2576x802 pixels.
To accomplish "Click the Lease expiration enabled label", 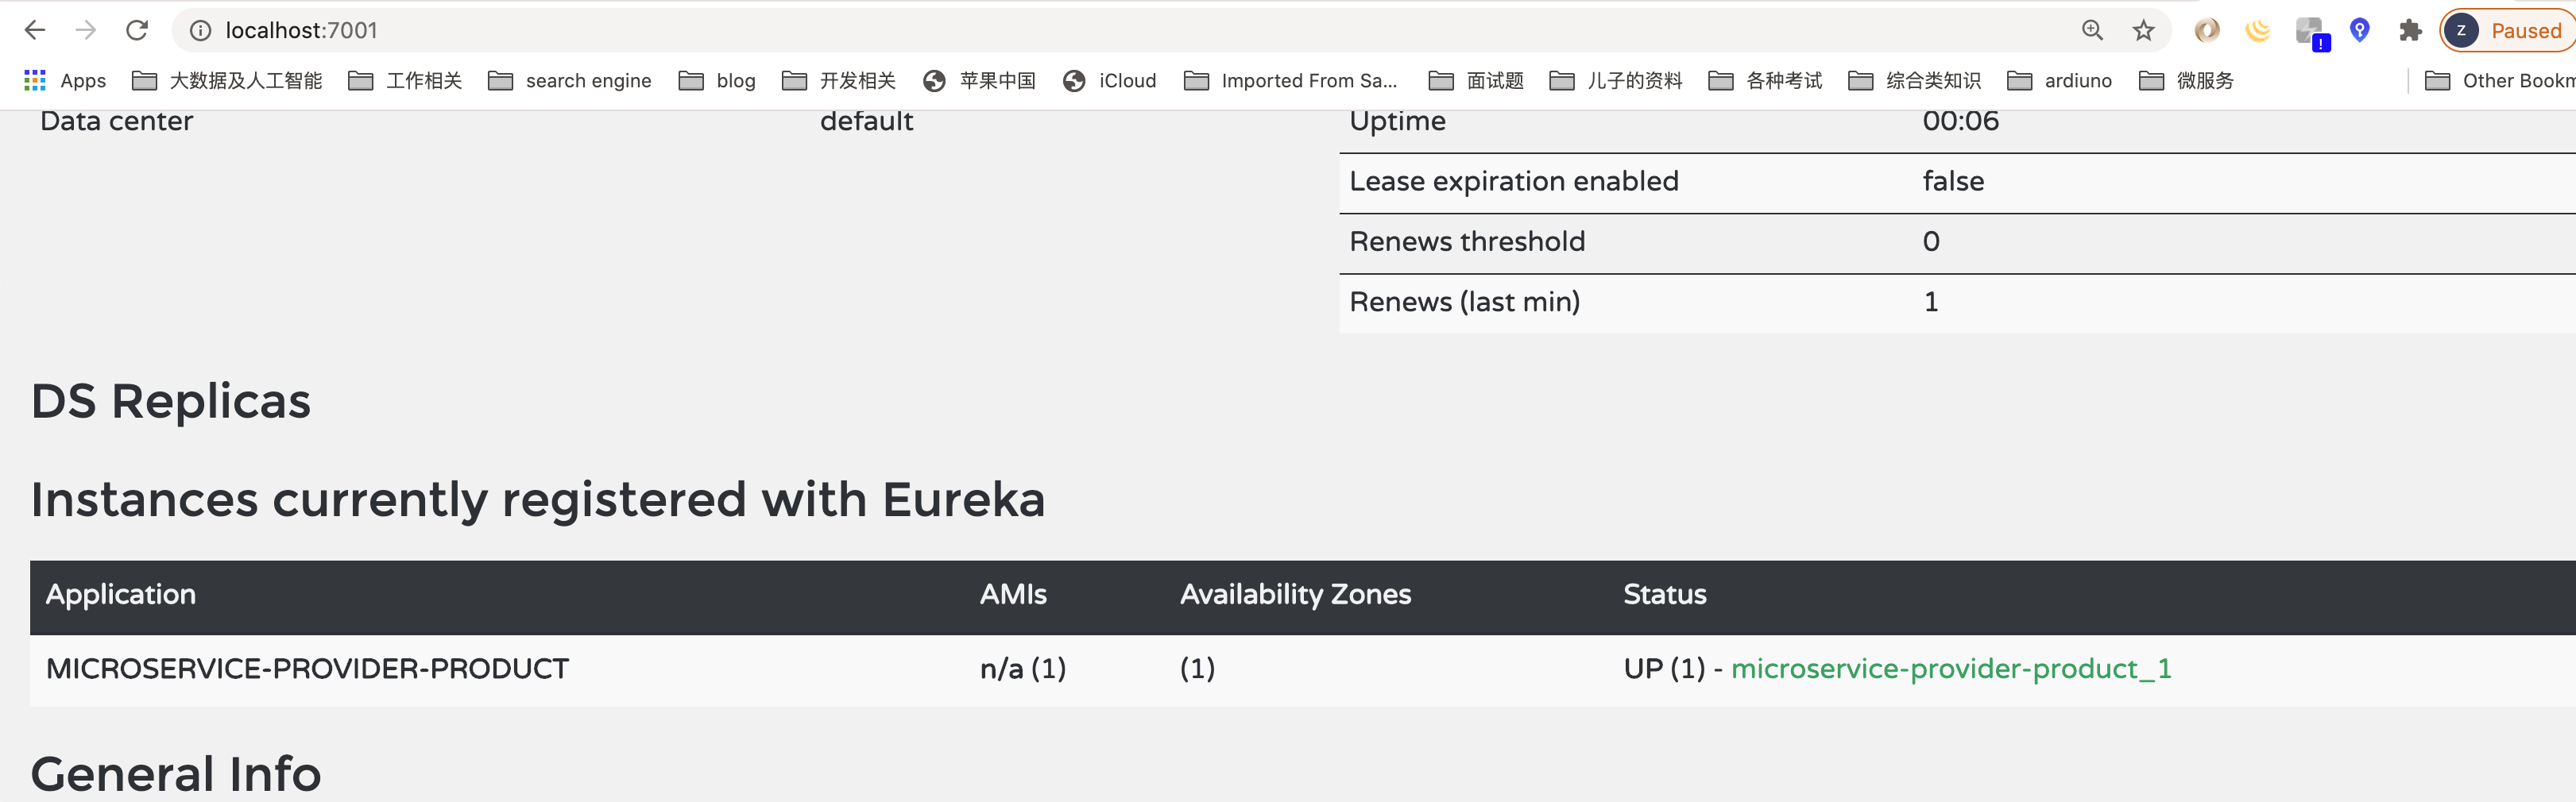I will tap(1513, 181).
